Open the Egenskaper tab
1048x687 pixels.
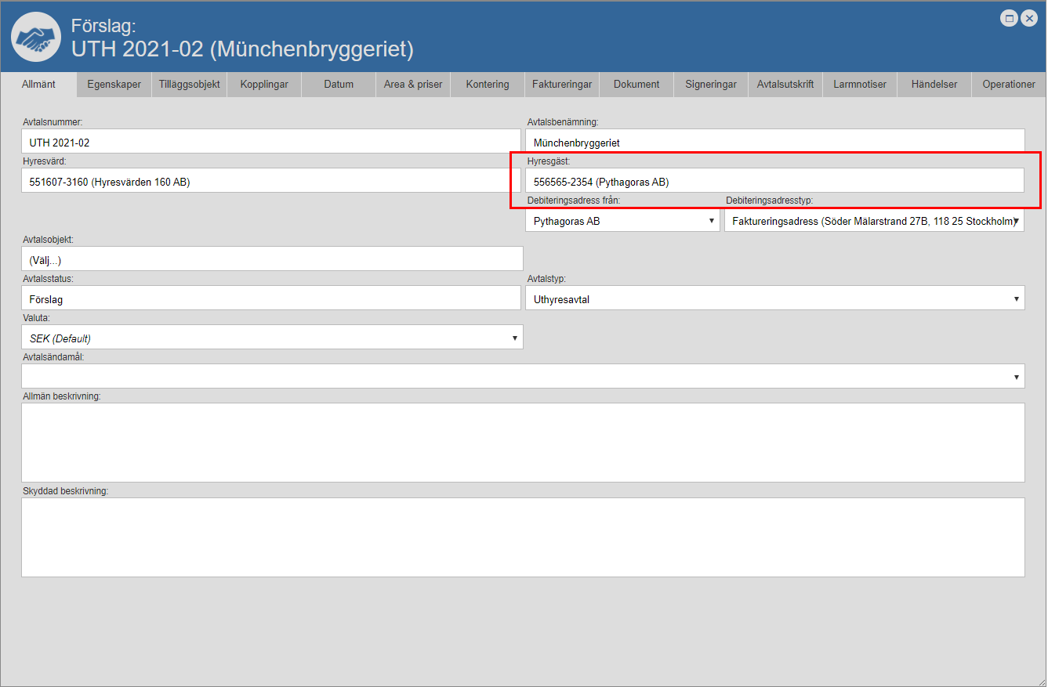[x=114, y=85]
